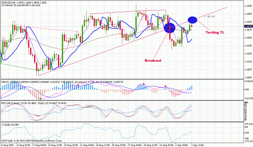Click the "21 Aug 04:00" time axis label
The image size is (253, 147).
coord(87,145)
